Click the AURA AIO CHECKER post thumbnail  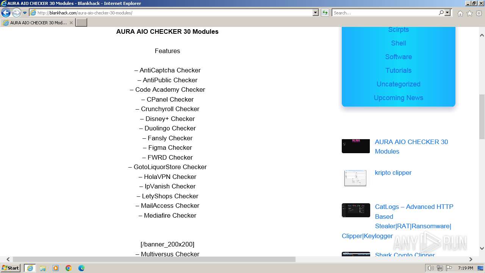pyautogui.click(x=355, y=146)
